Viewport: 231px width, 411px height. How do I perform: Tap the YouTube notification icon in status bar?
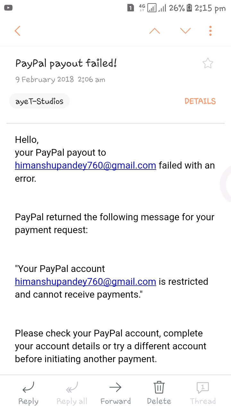click(8, 8)
